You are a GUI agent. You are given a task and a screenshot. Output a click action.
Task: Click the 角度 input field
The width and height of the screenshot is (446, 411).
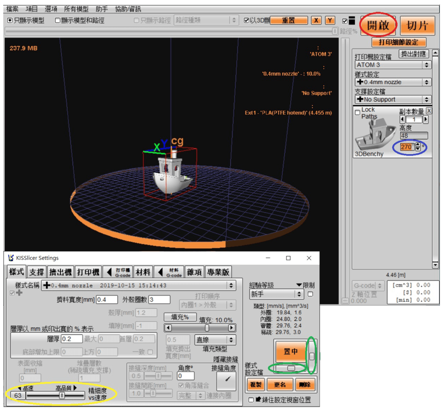pos(186,376)
